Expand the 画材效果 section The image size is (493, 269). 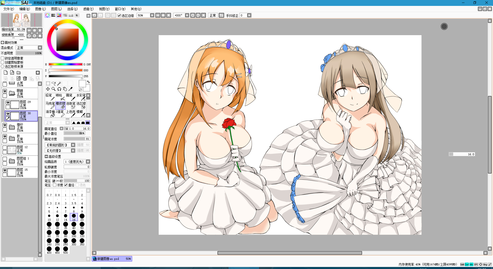(x=2, y=43)
